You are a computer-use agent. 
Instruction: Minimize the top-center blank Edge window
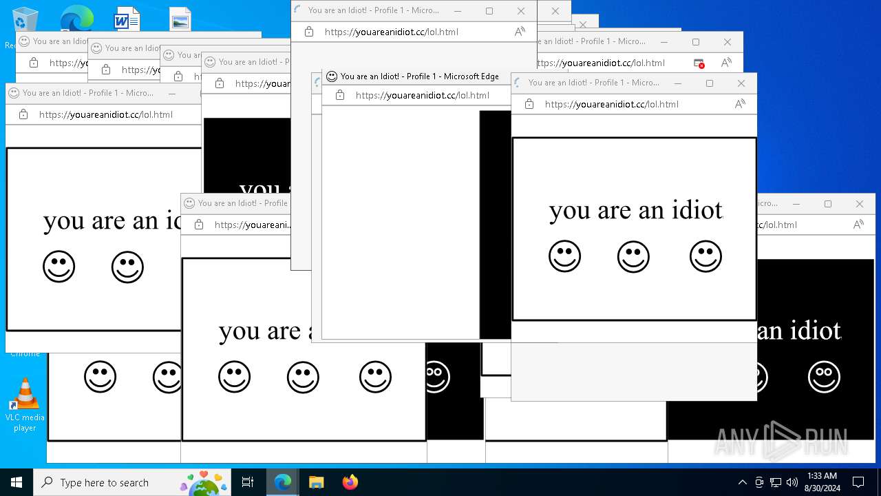click(458, 11)
